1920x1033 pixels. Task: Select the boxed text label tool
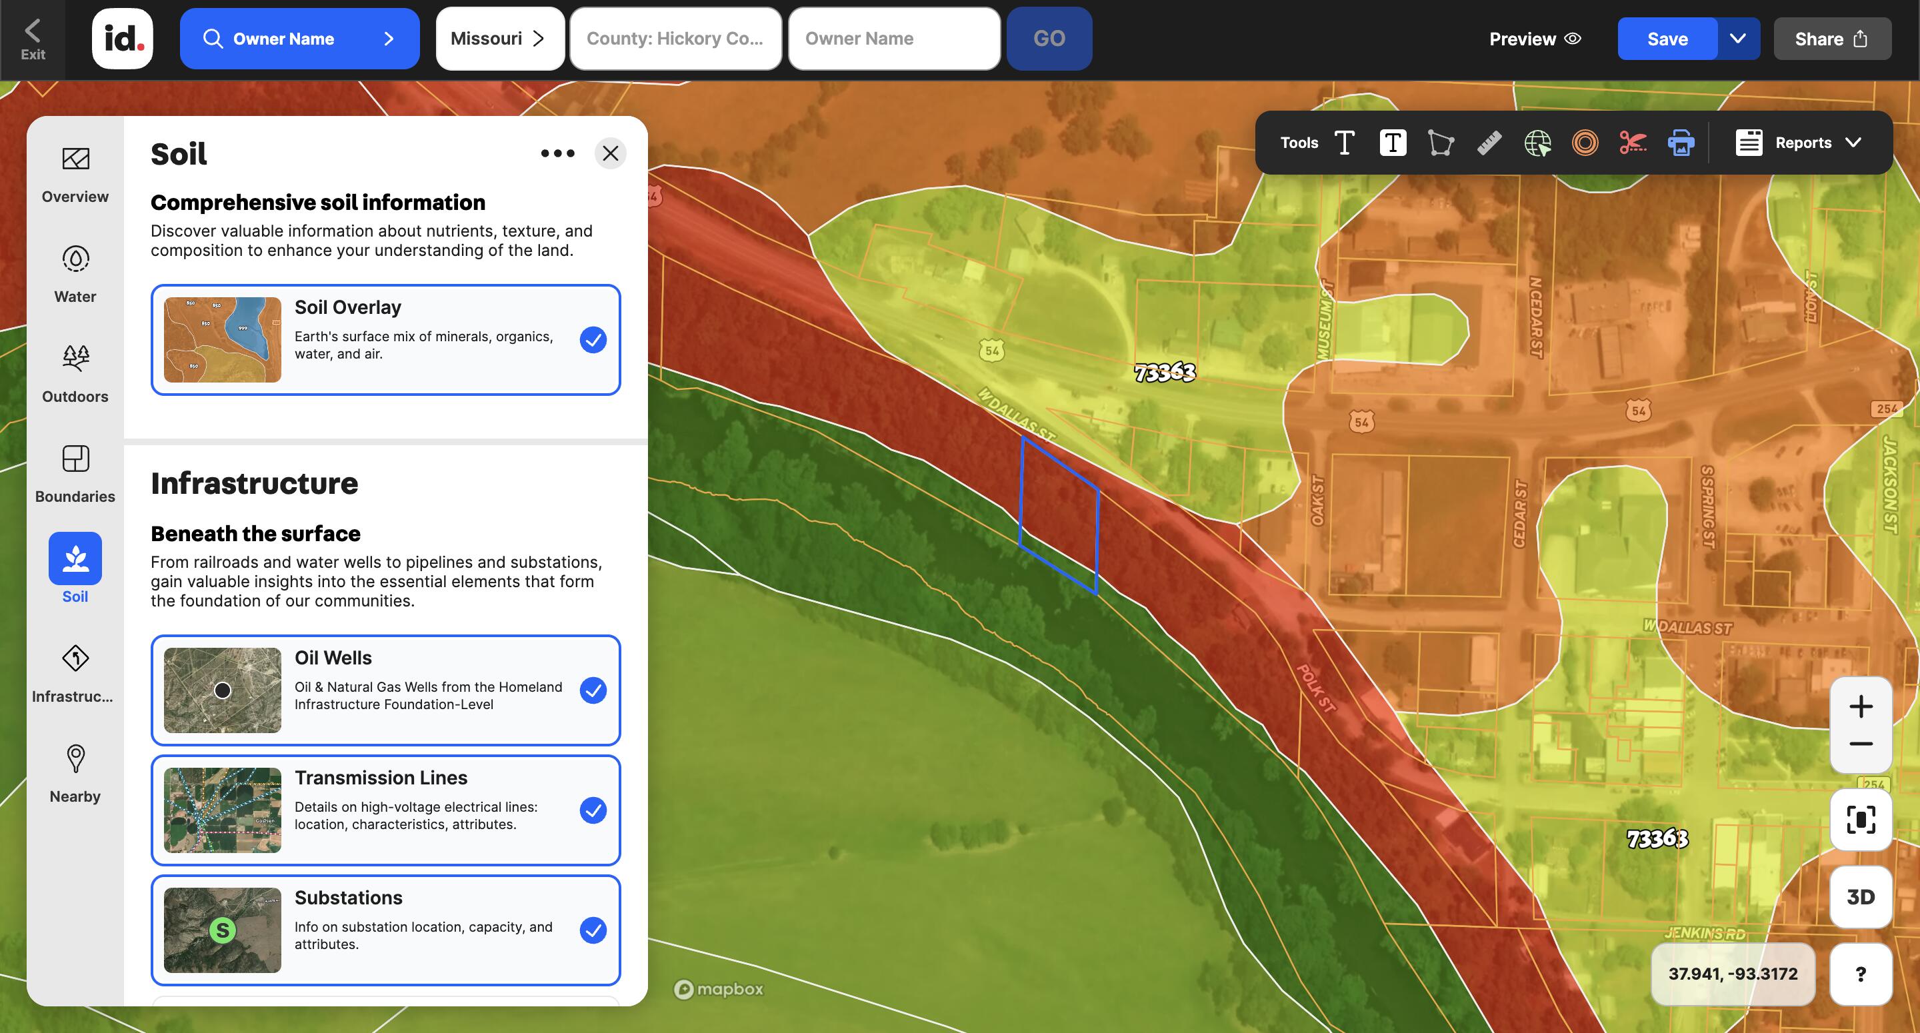[x=1392, y=143]
